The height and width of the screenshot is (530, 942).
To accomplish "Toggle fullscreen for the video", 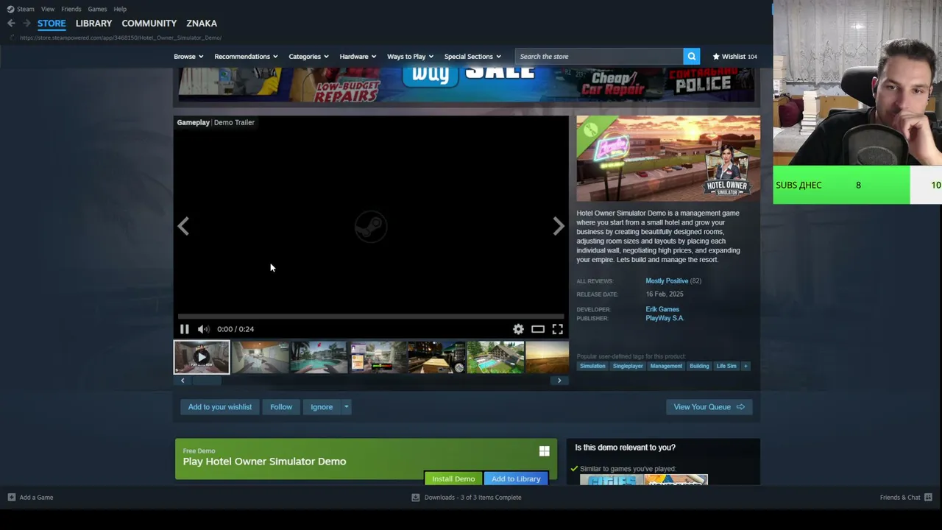I will click(558, 329).
